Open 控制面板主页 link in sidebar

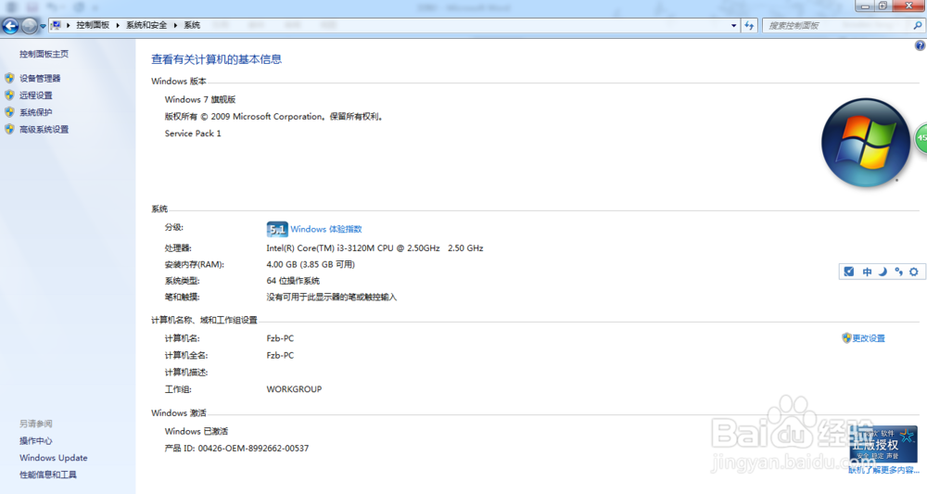pos(44,54)
